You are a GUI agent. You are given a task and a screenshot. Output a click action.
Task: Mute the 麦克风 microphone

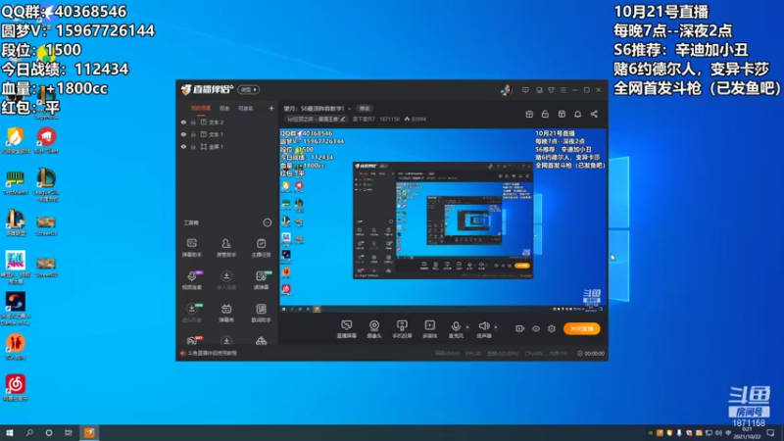click(x=456, y=329)
